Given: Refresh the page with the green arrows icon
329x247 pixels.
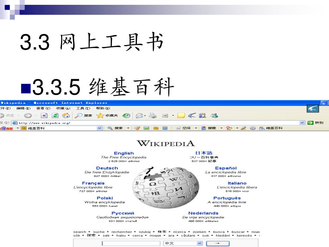Looking at the screenshot, I should (x=55, y=115).
